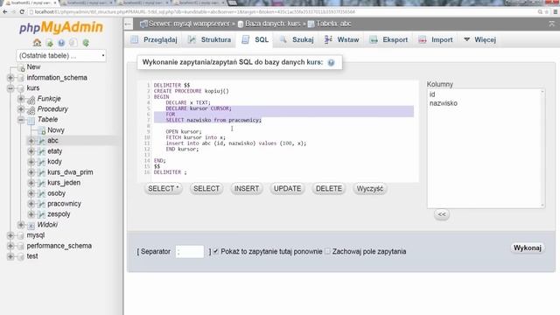Click the osoby table icon in tree

42,193
